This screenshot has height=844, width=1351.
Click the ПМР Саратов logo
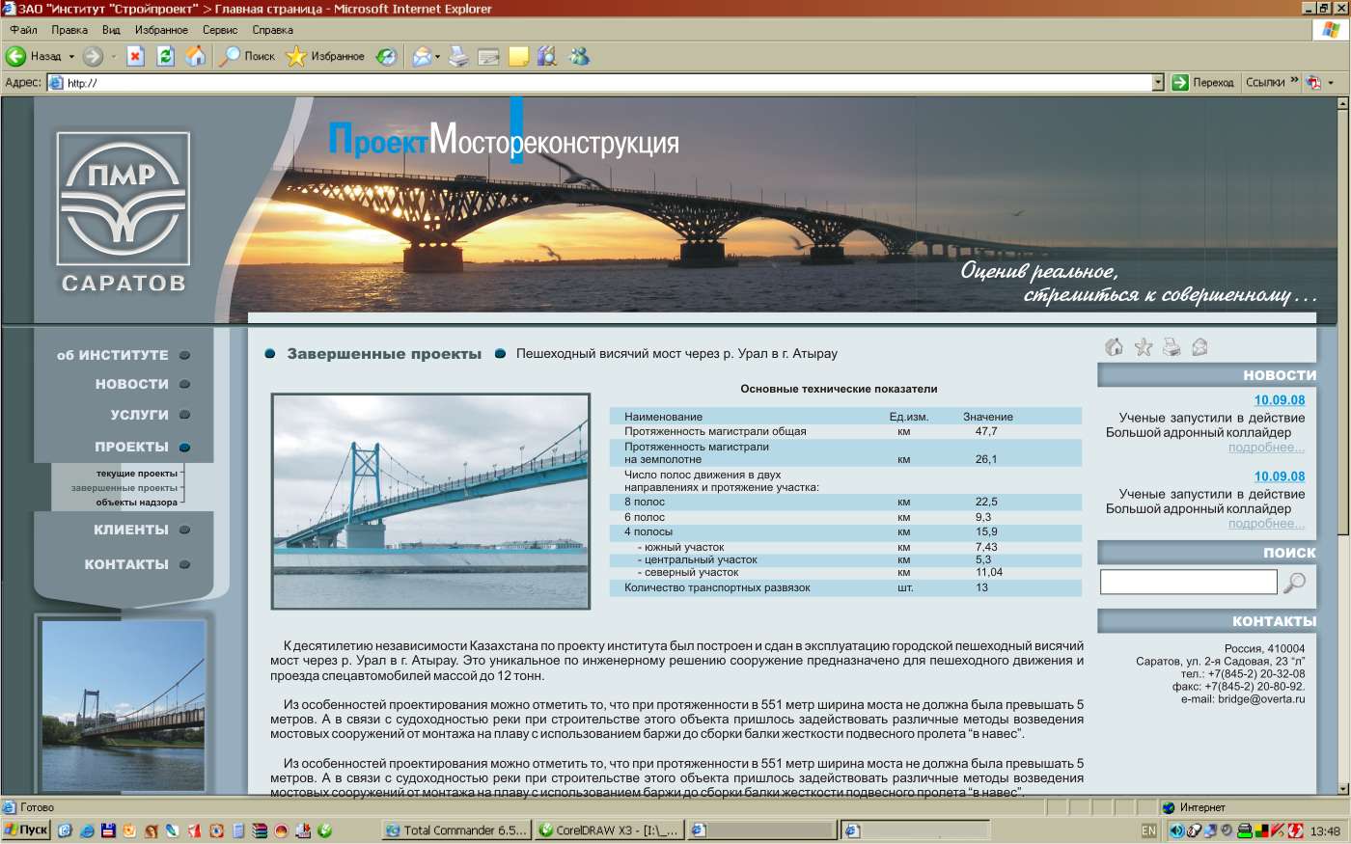(x=124, y=199)
